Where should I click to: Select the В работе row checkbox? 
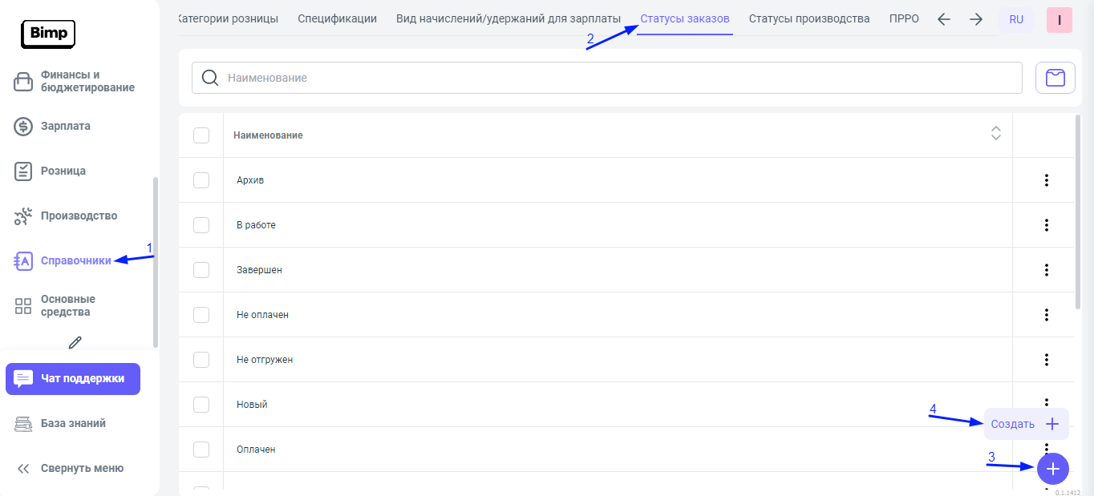pos(201,225)
